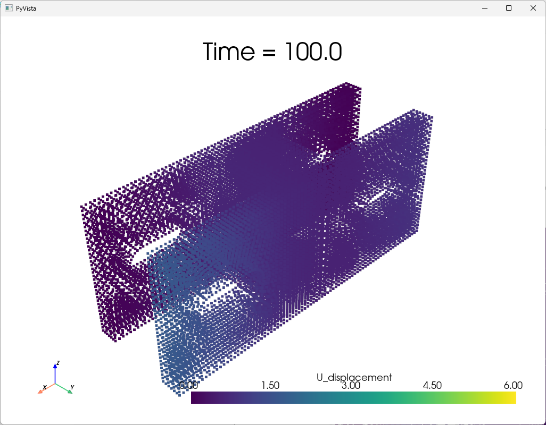Minimize the PyVista window
Image resolution: width=546 pixels, height=425 pixels.
(485, 8)
